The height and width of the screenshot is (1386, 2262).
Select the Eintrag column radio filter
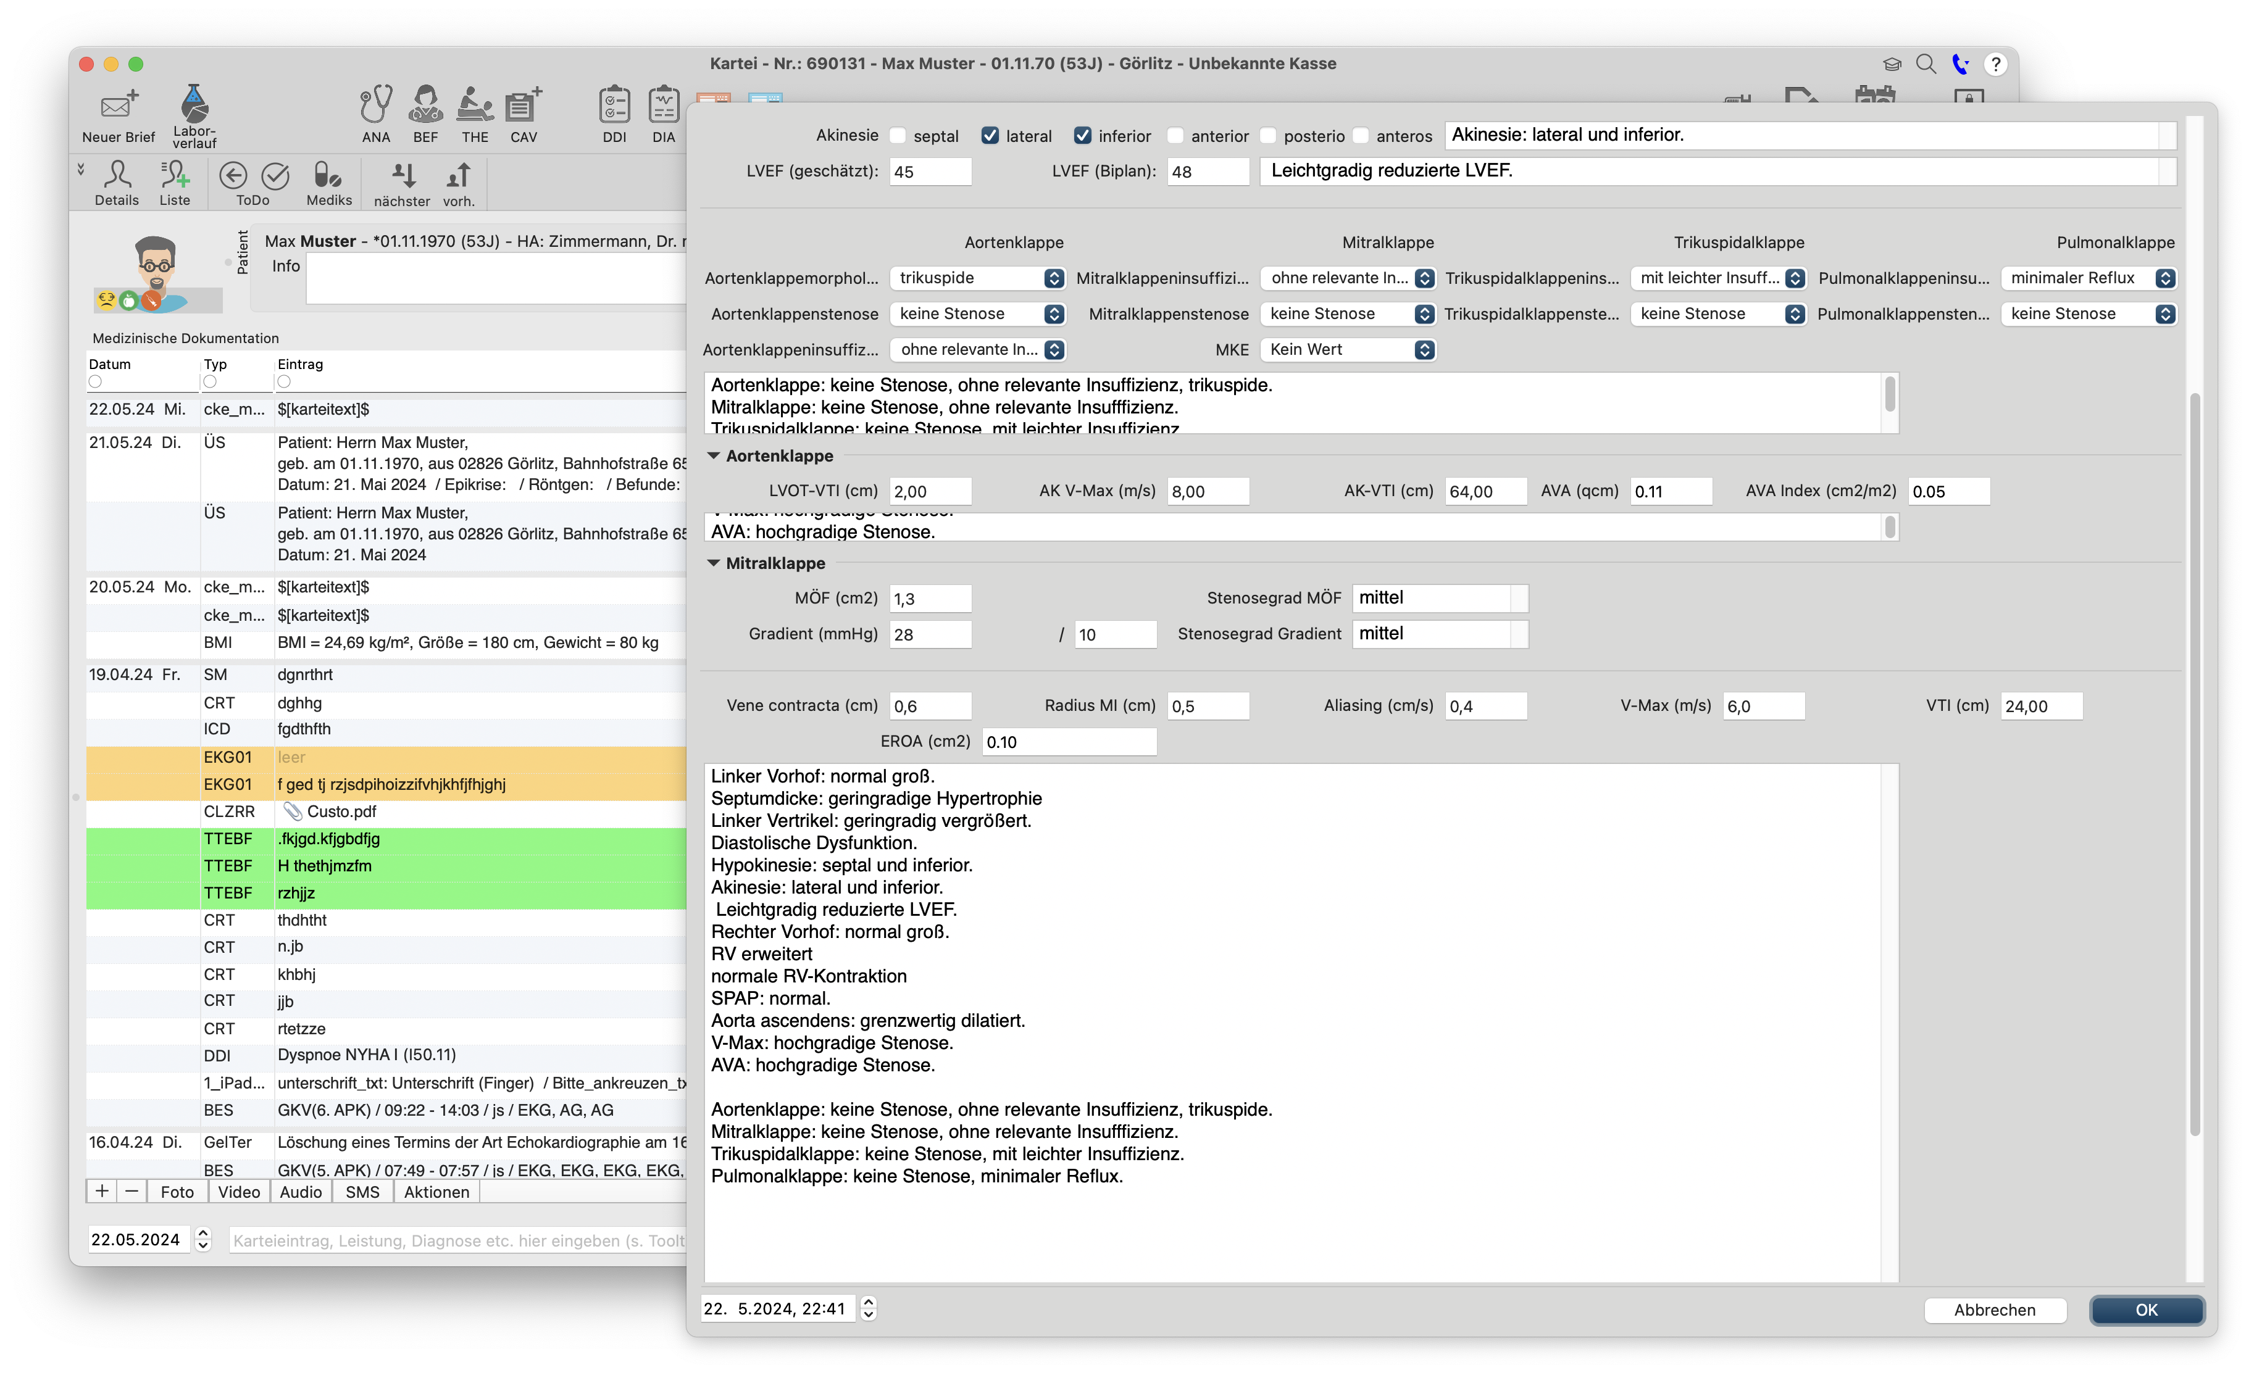[285, 382]
